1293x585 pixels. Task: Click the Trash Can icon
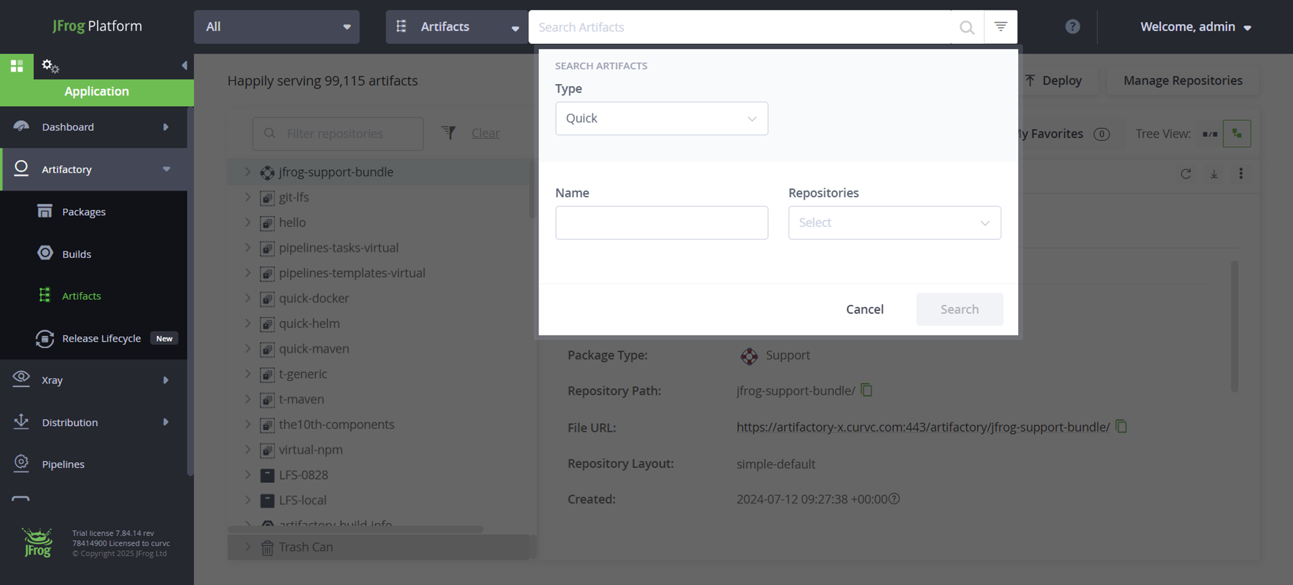pyautogui.click(x=267, y=548)
